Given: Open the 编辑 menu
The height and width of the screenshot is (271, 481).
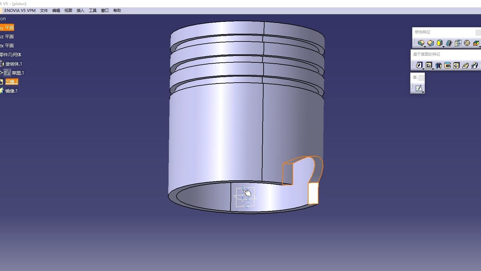Looking at the screenshot, I should tap(56, 10).
